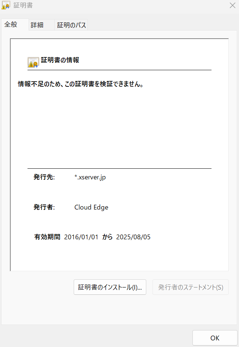The image size is (239, 347).
Task: Click the 有効期間 label
Action: tap(47, 237)
